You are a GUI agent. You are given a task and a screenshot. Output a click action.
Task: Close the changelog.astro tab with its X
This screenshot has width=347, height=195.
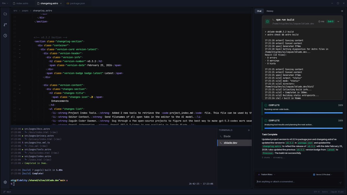[x=62, y=3]
